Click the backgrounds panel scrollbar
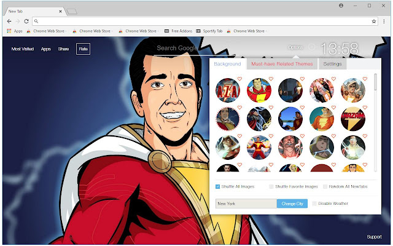The width and height of the screenshot is (393, 246). click(x=375, y=82)
